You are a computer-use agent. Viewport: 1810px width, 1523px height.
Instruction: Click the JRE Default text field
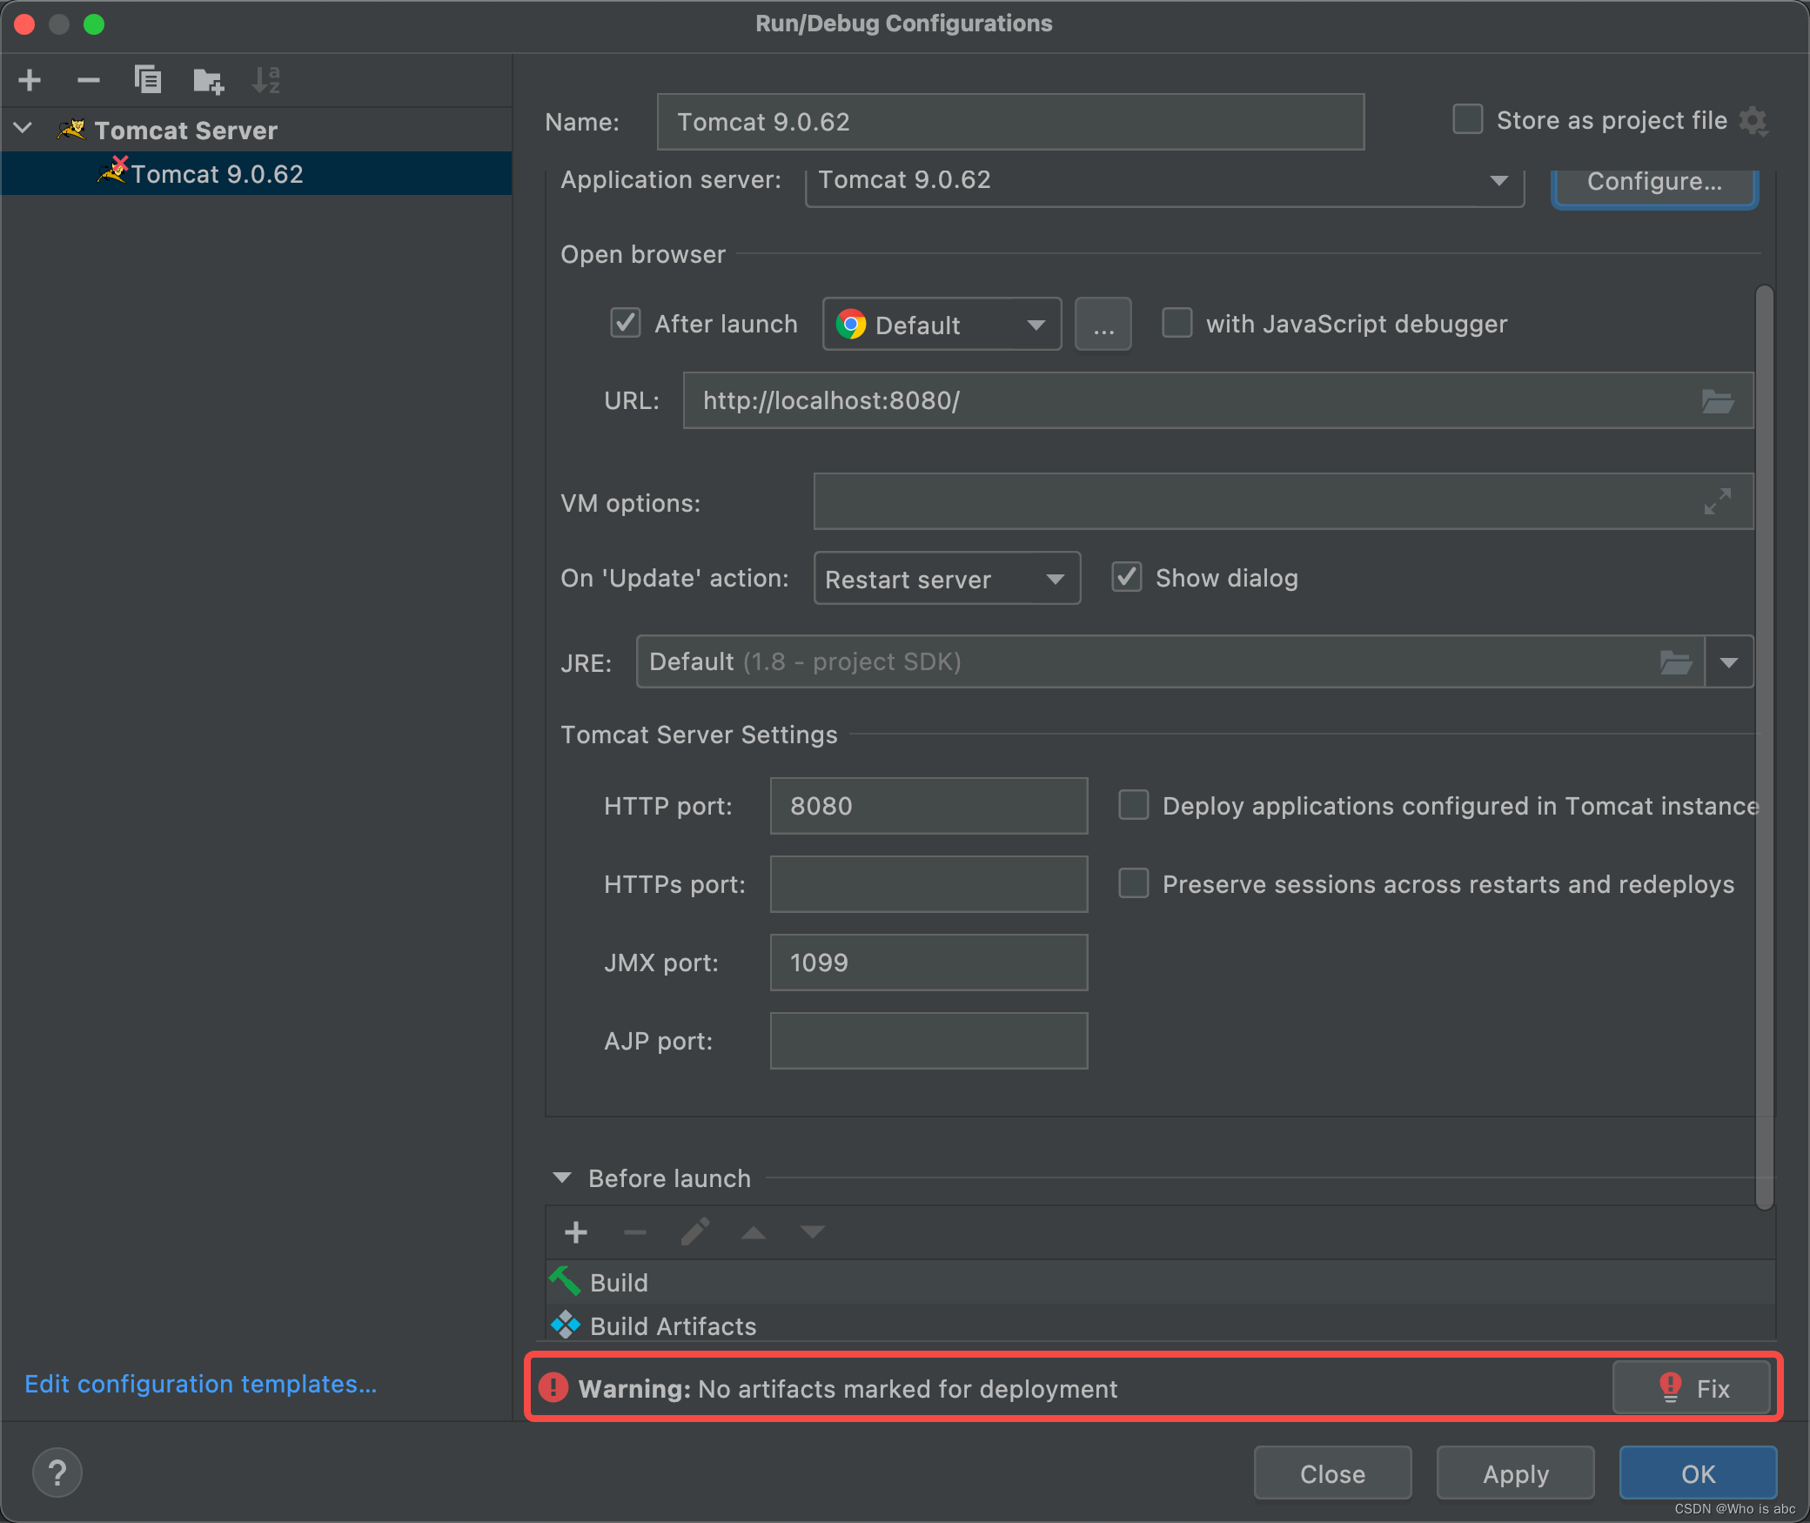tap(1170, 662)
